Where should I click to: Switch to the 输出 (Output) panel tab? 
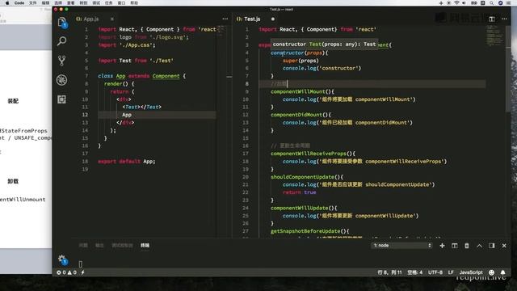pos(99,245)
